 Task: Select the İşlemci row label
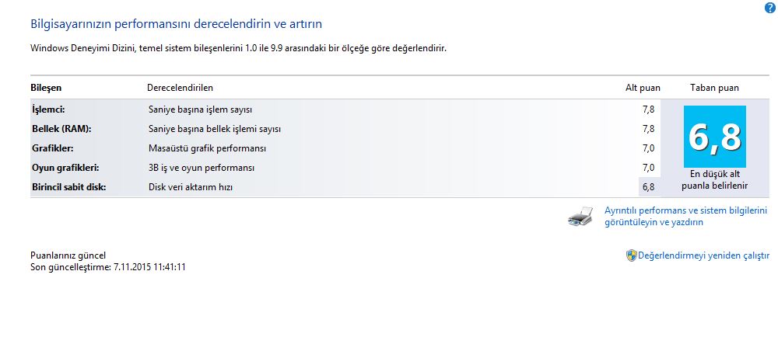pyautogui.click(x=47, y=109)
